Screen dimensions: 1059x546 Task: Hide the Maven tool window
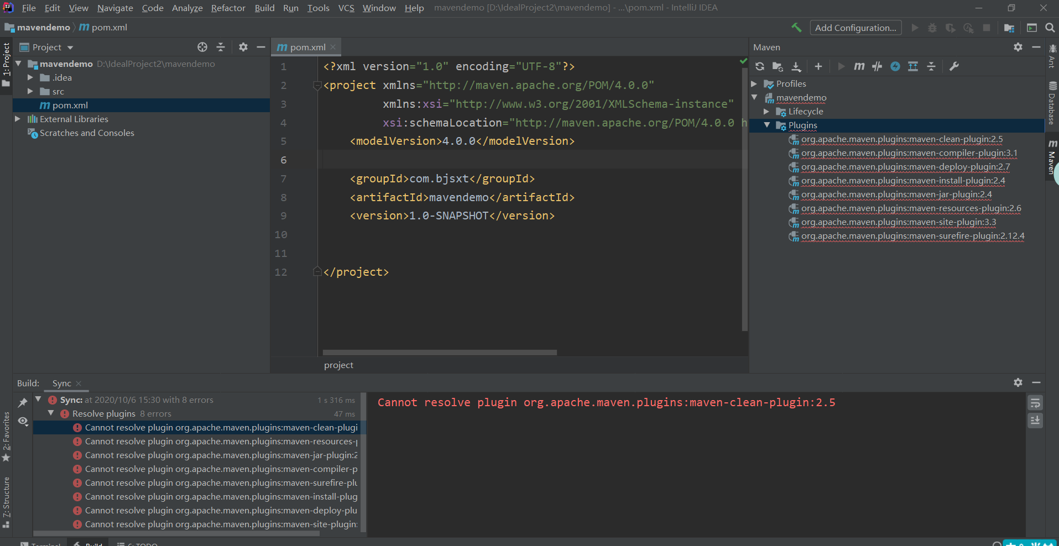pyautogui.click(x=1036, y=47)
